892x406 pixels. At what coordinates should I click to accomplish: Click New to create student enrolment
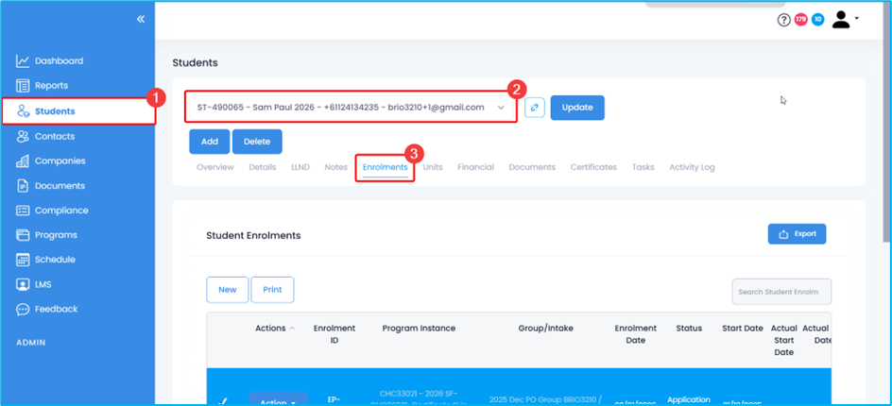227,290
